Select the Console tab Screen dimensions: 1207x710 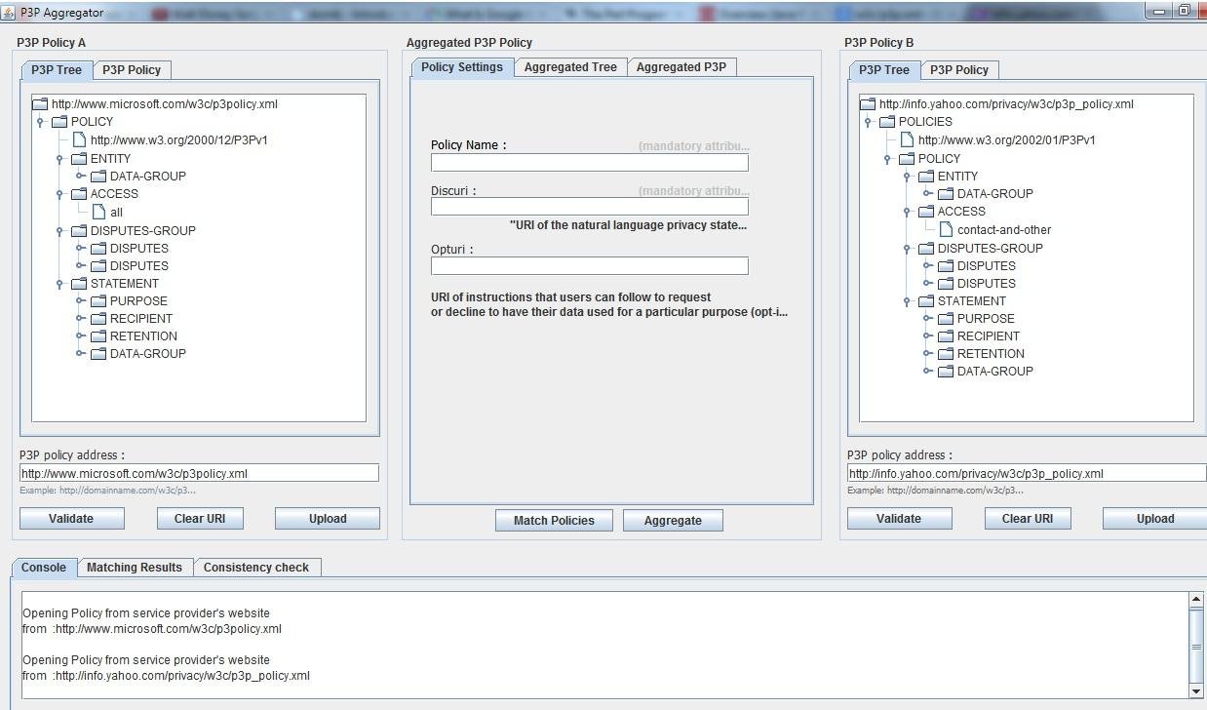point(44,568)
